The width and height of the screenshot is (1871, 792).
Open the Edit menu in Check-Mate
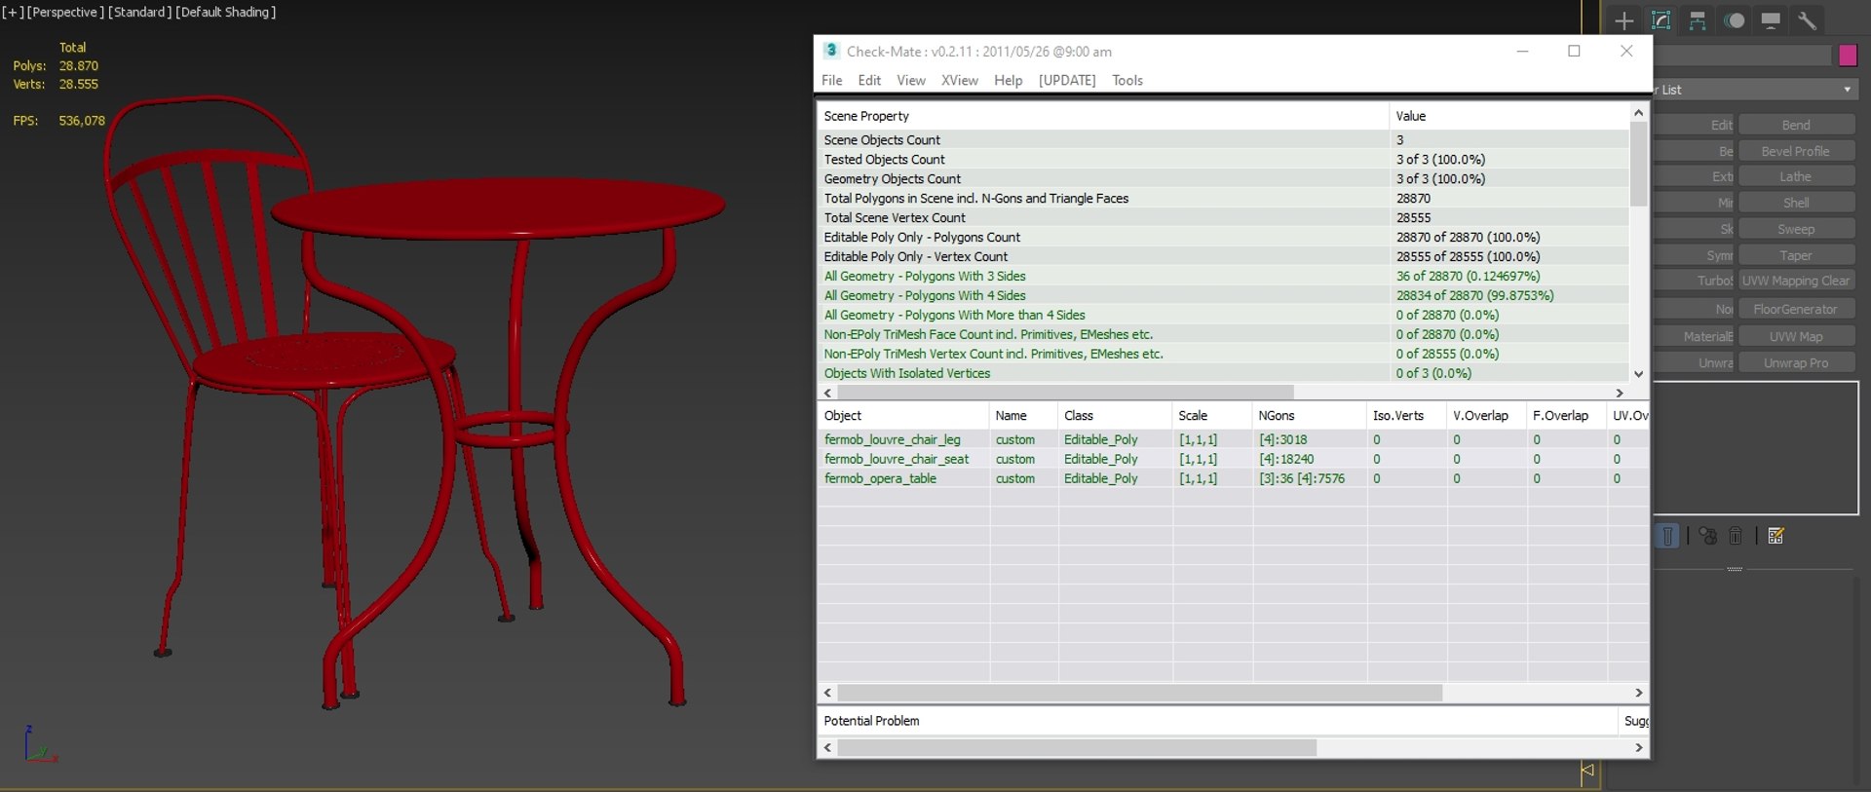(869, 80)
